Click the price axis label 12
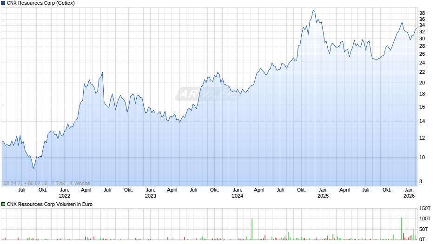This screenshot has width=437, height=244. pyautogui.click(x=422, y=138)
